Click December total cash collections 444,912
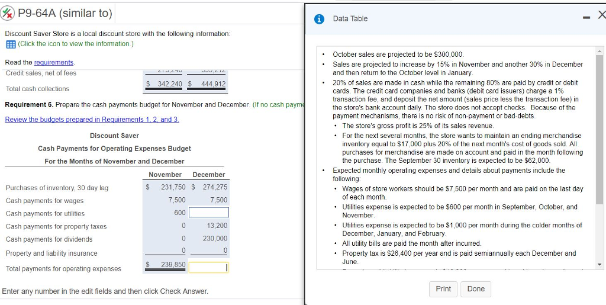Screen dimensions: 606x305 click(x=213, y=84)
